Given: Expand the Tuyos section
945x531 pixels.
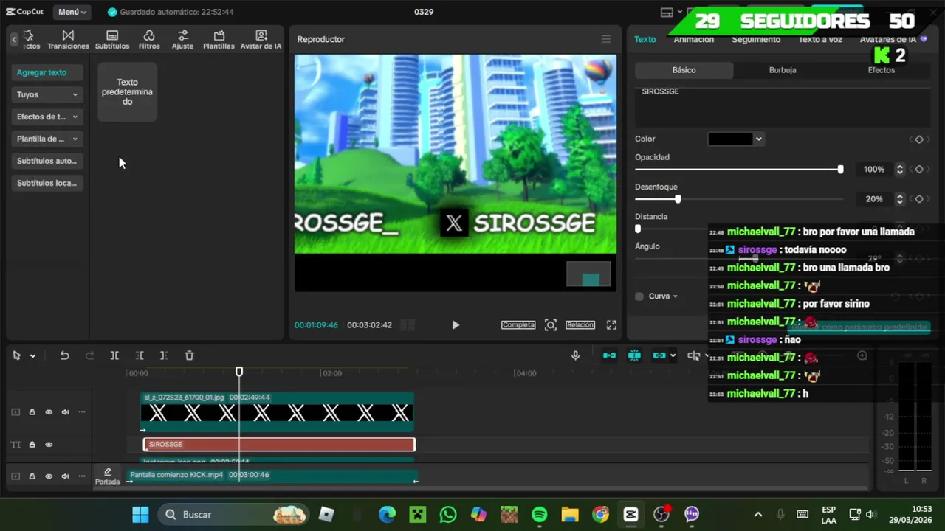Looking at the screenshot, I should point(47,94).
